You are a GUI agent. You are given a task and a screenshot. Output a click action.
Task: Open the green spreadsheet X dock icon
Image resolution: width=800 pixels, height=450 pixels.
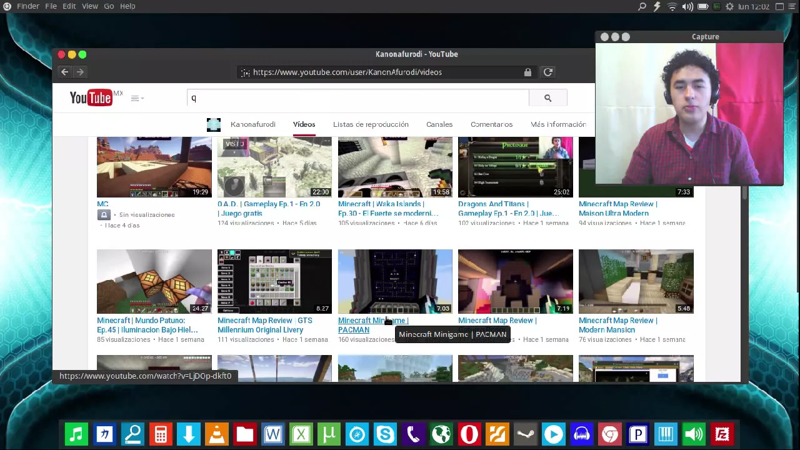click(301, 434)
